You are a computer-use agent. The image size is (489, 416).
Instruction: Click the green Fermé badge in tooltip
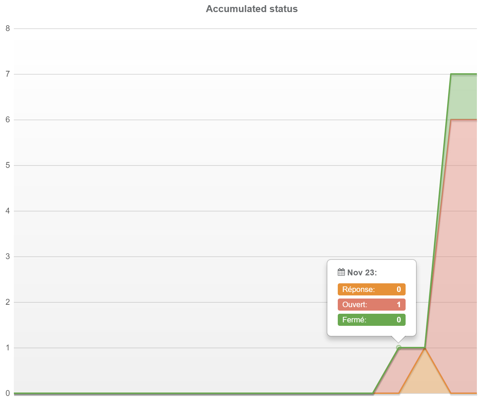(371, 320)
